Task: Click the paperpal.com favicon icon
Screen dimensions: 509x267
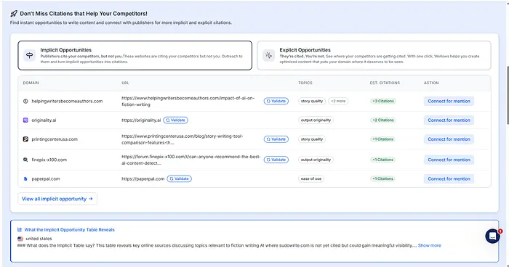Action: [x=25, y=179]
